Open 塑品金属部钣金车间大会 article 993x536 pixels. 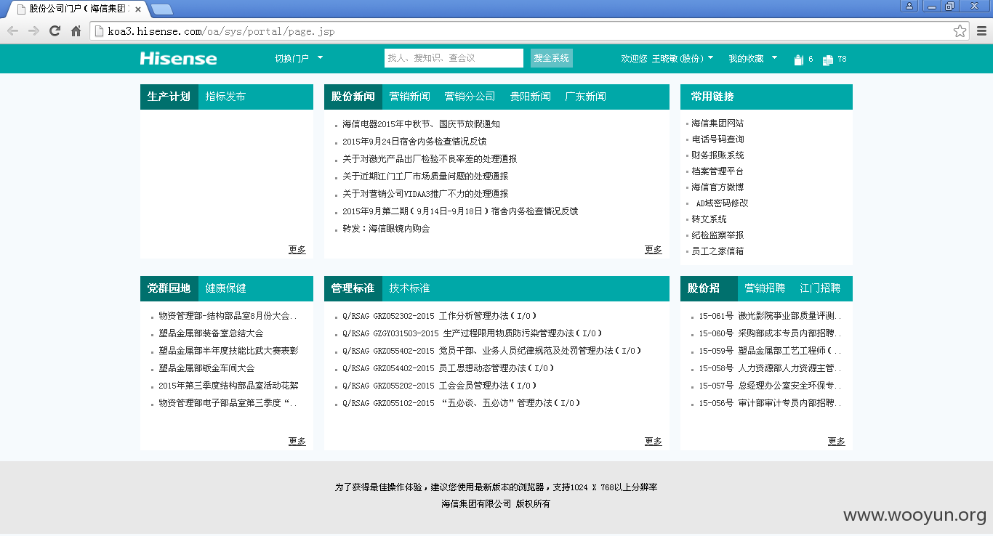(x=206, y=368)
